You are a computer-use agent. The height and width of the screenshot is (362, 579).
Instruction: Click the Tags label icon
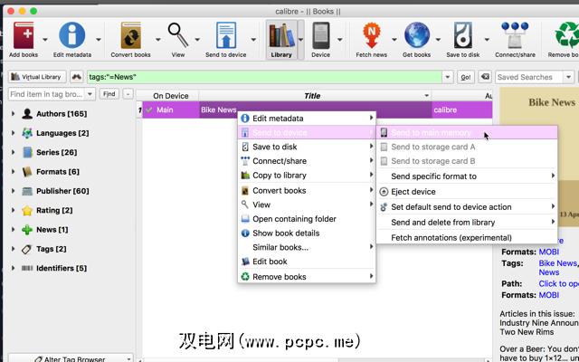point(27,249)
